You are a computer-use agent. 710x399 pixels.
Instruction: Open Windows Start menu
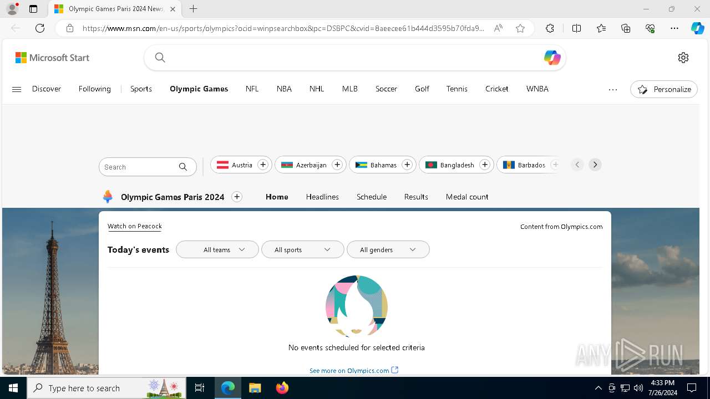(x=13, y=388)
